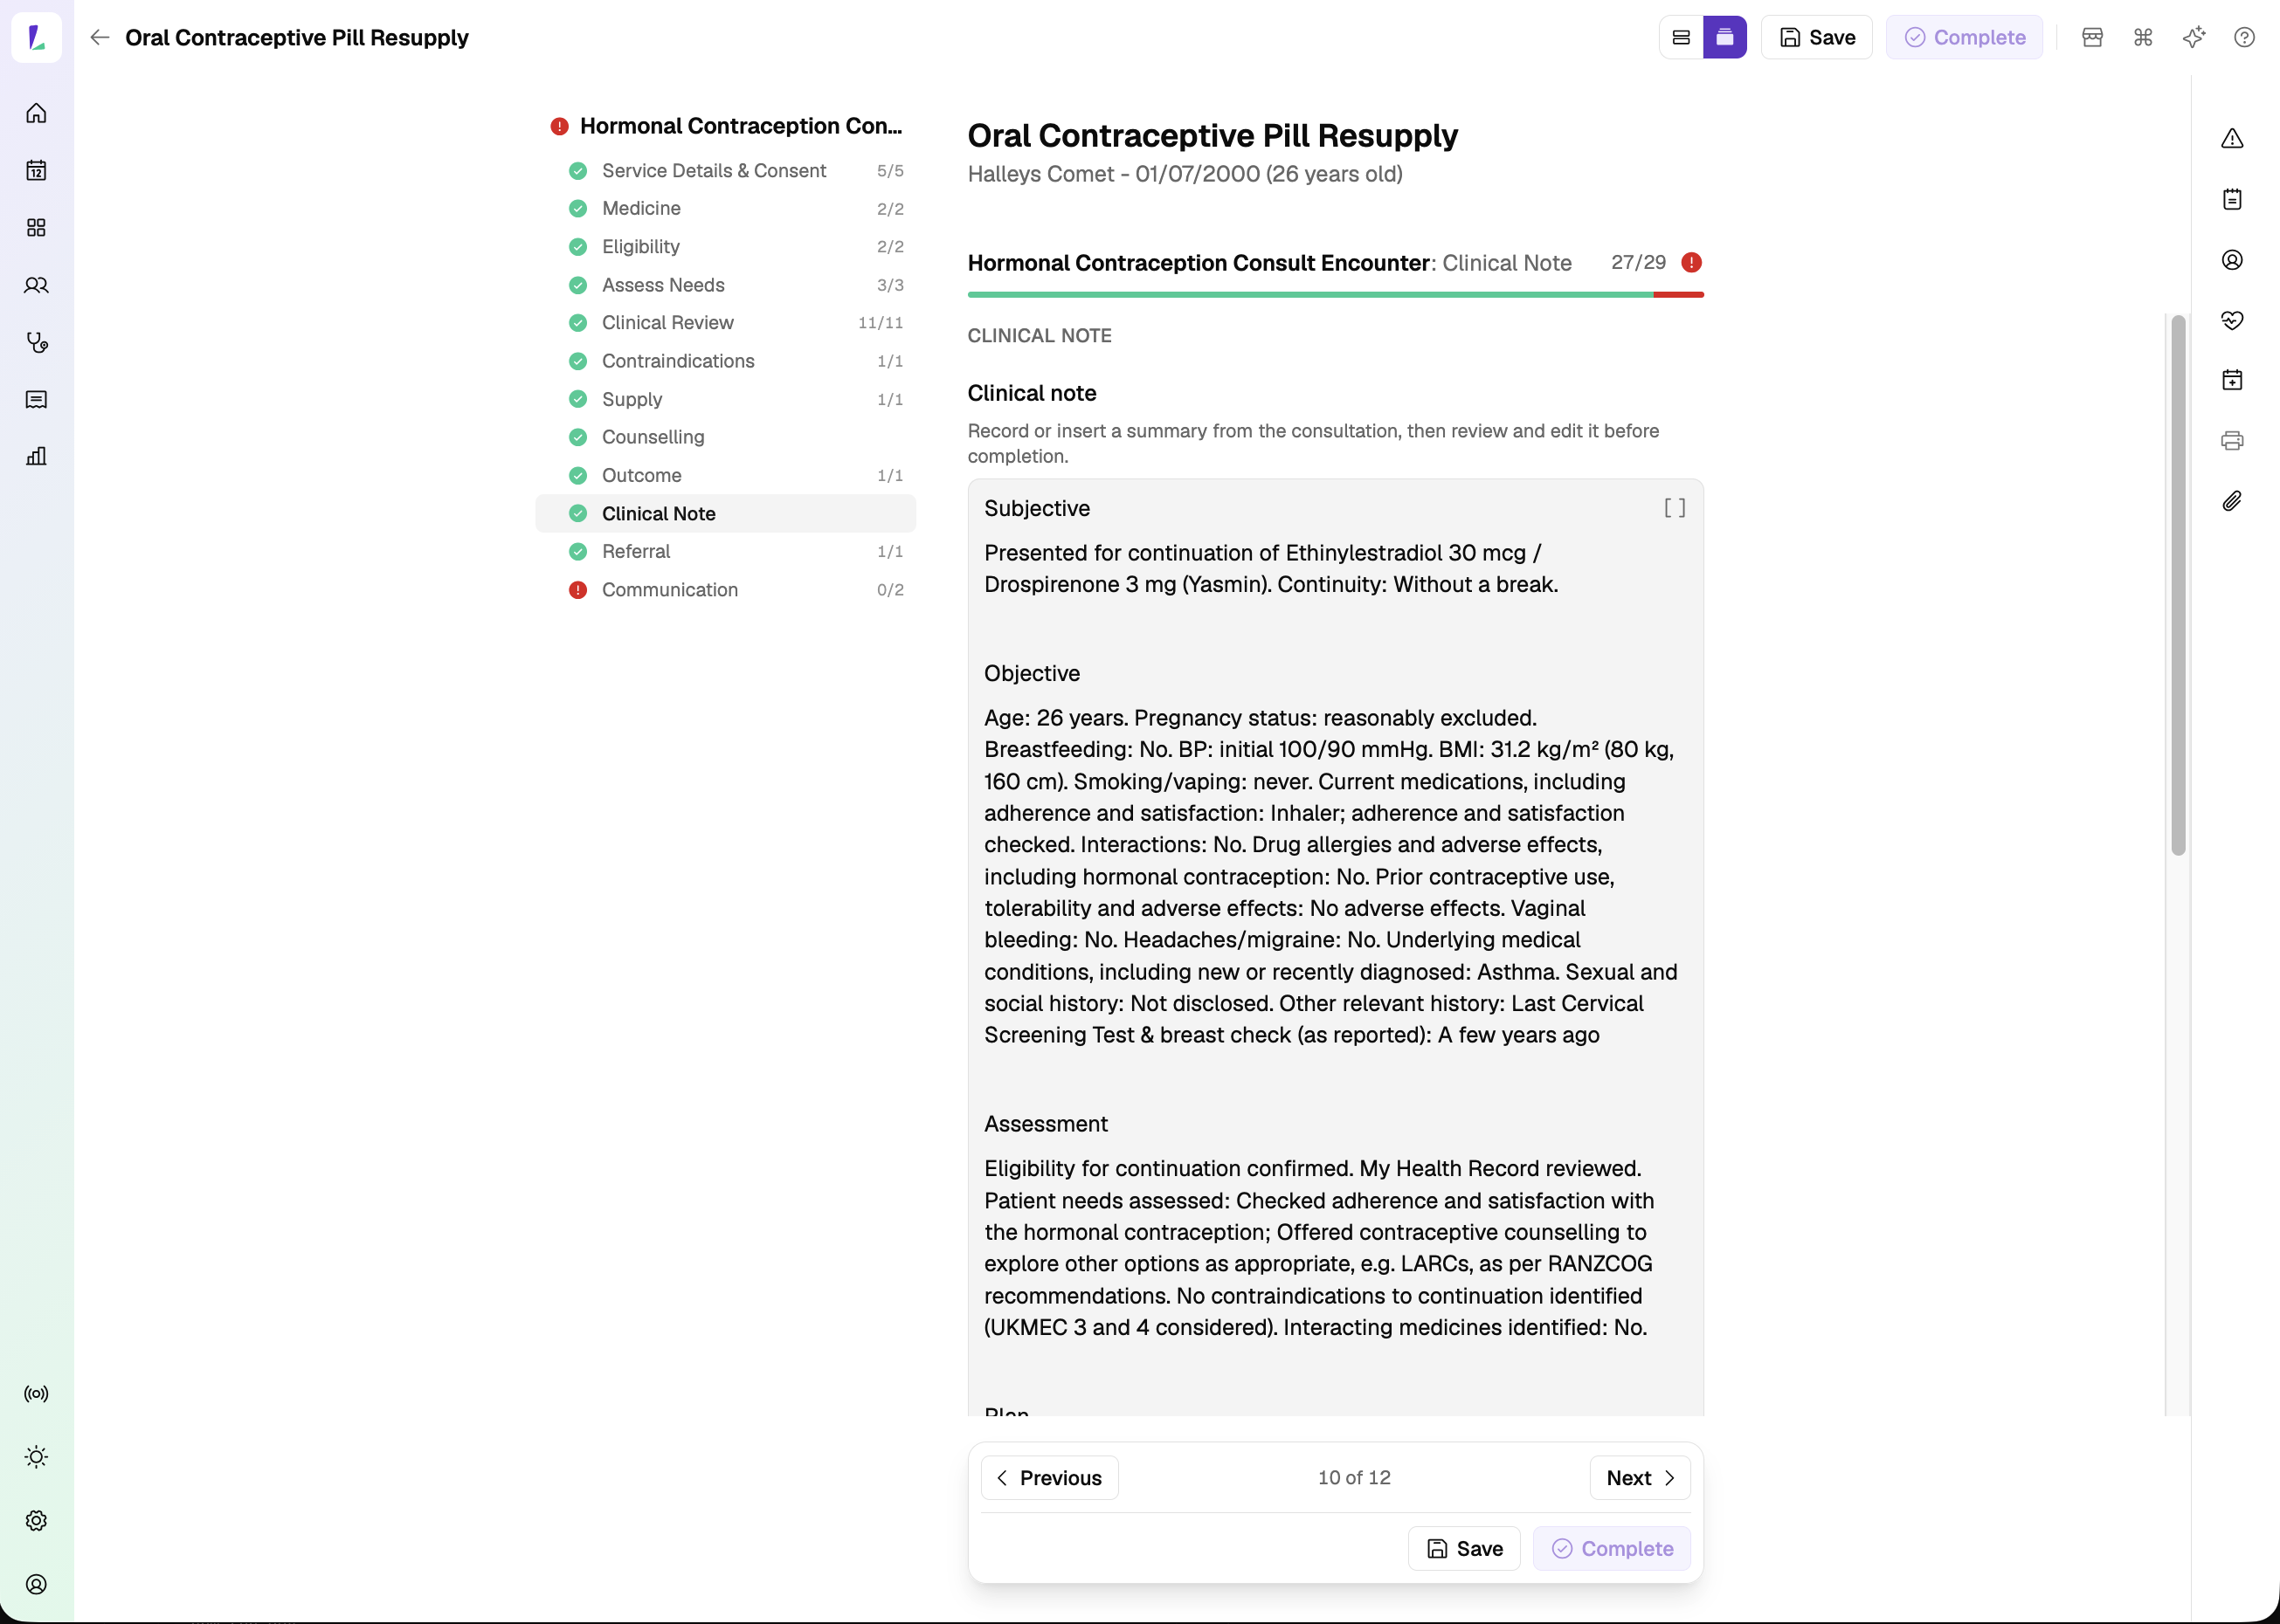Open the Communication step
This screenshot has height=1624, width=2280.
[726, 590]
